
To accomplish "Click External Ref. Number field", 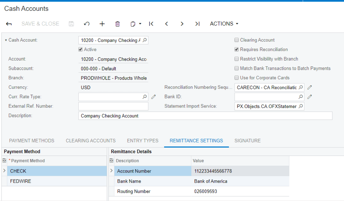I will [113, 106].
